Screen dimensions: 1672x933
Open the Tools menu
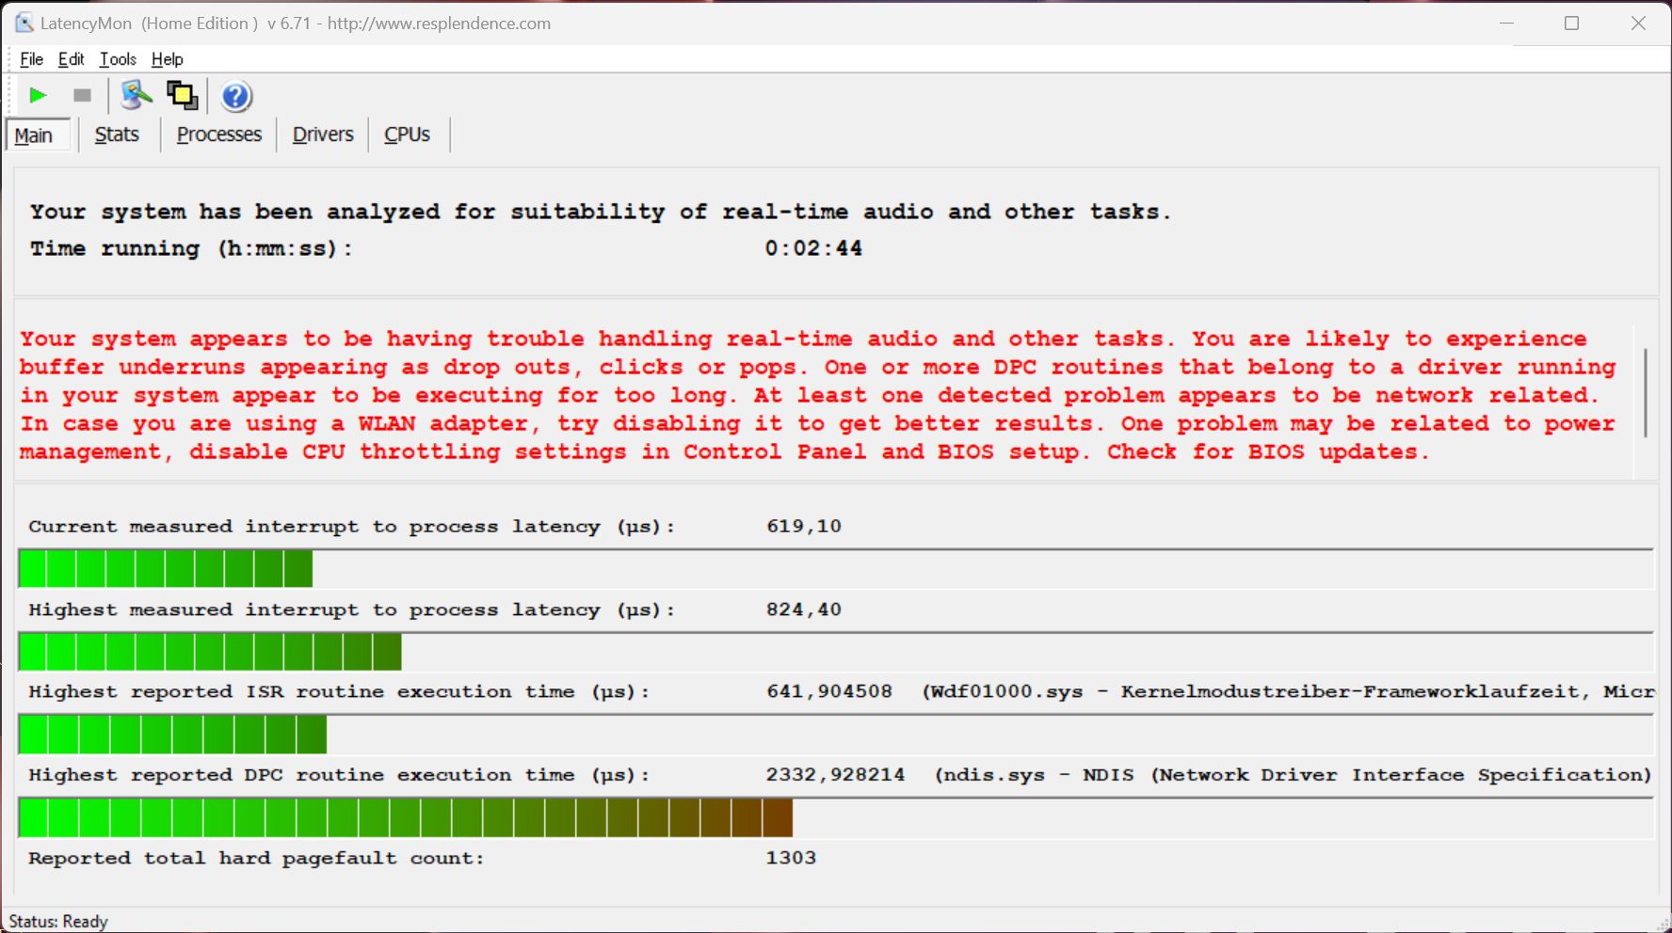(118, 59)
